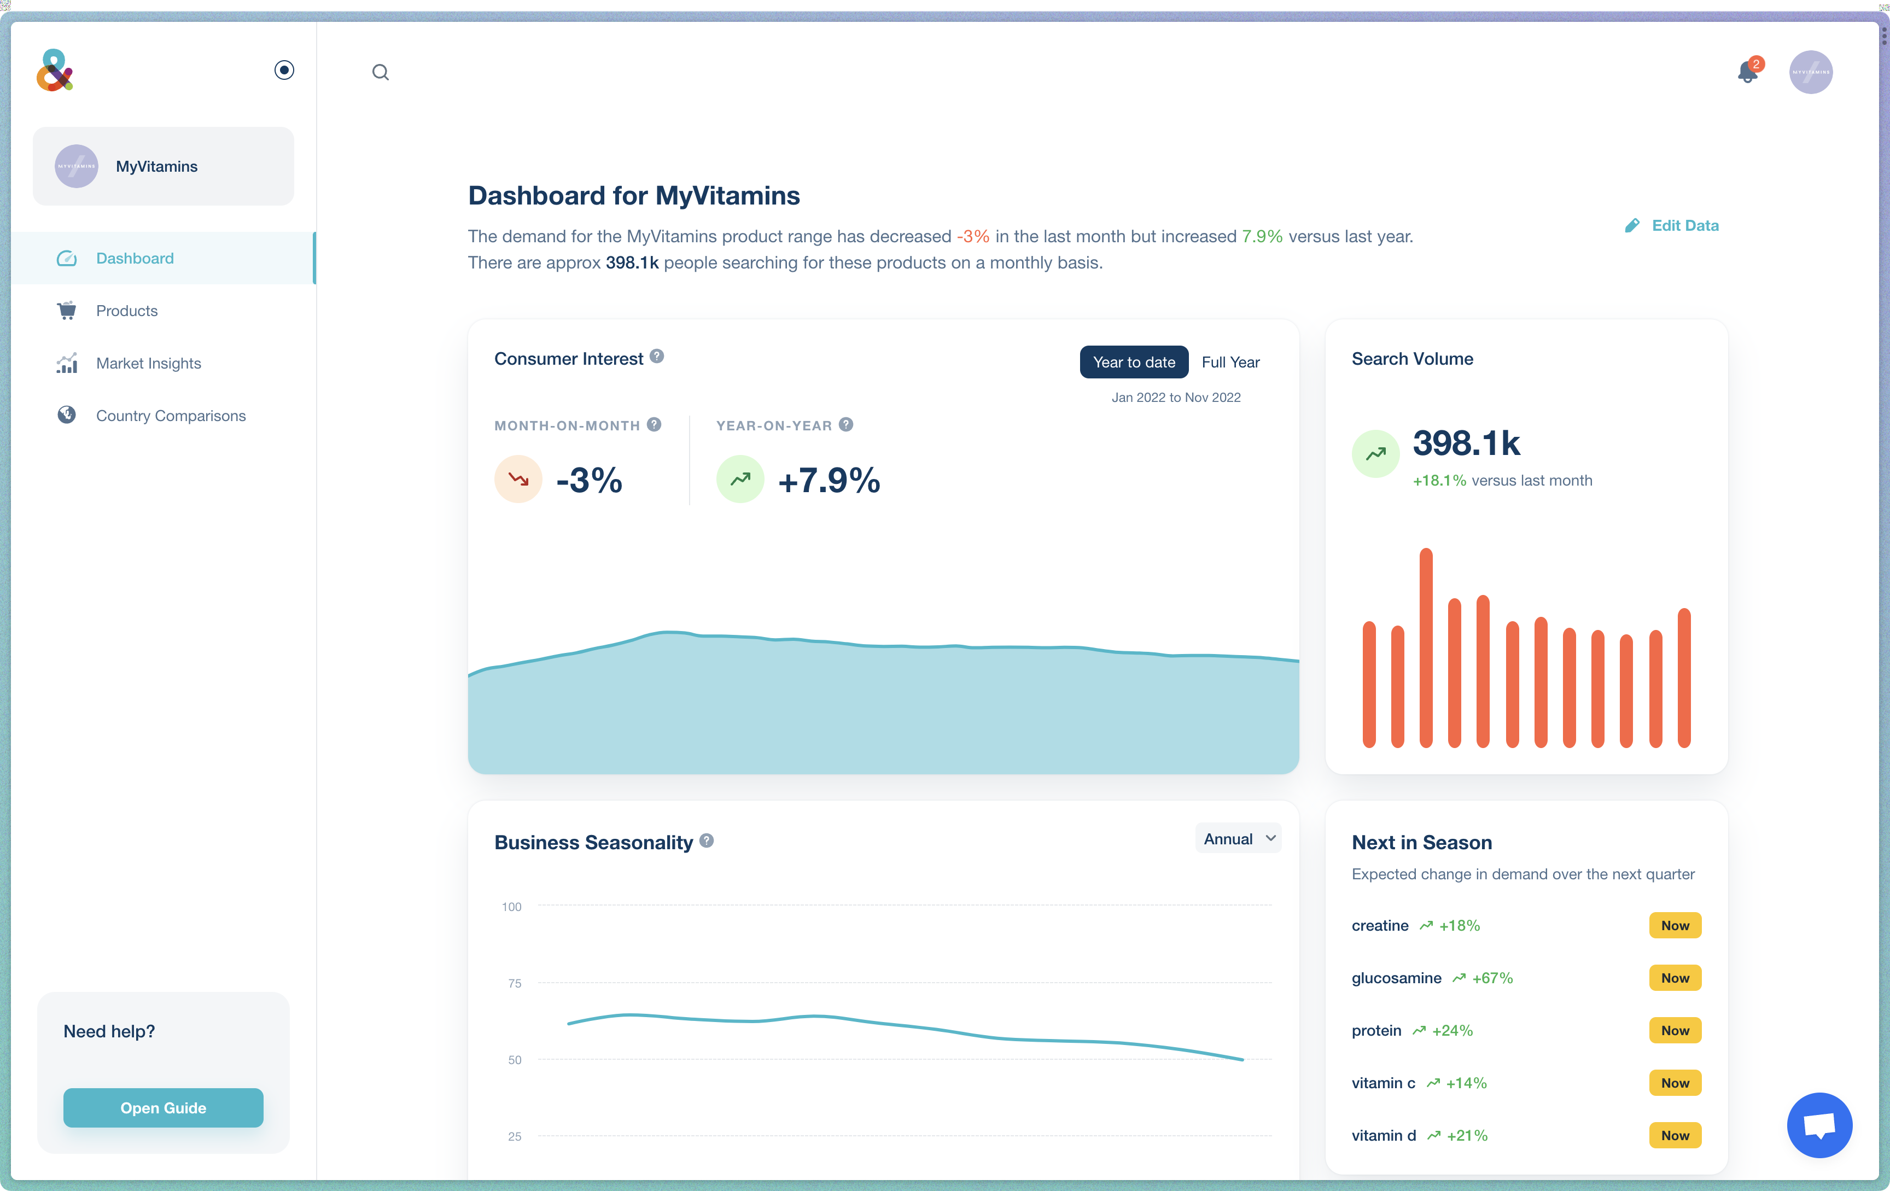Go to the Dashboard nav item
1890x1191 pixels.
tap(134, 258)
